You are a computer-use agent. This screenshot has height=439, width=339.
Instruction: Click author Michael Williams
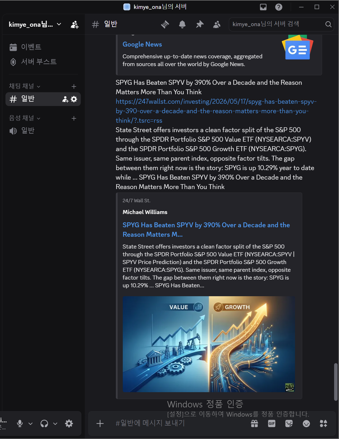click(x=145, y=212)
